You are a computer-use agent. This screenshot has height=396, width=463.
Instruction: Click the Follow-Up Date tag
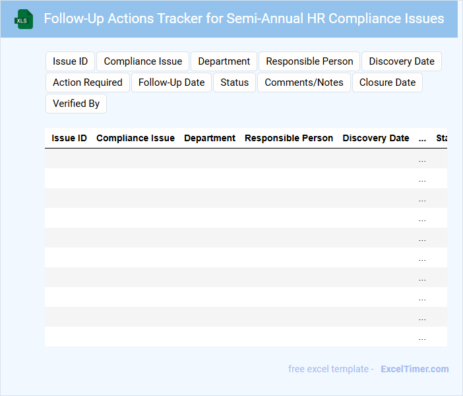coord(171,82)
